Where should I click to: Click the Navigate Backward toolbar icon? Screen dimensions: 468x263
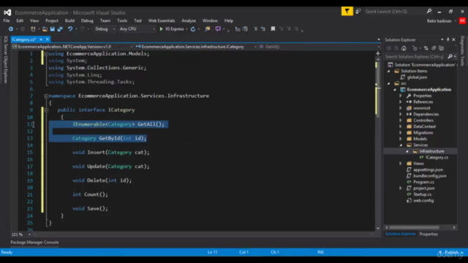click(11, 29)
